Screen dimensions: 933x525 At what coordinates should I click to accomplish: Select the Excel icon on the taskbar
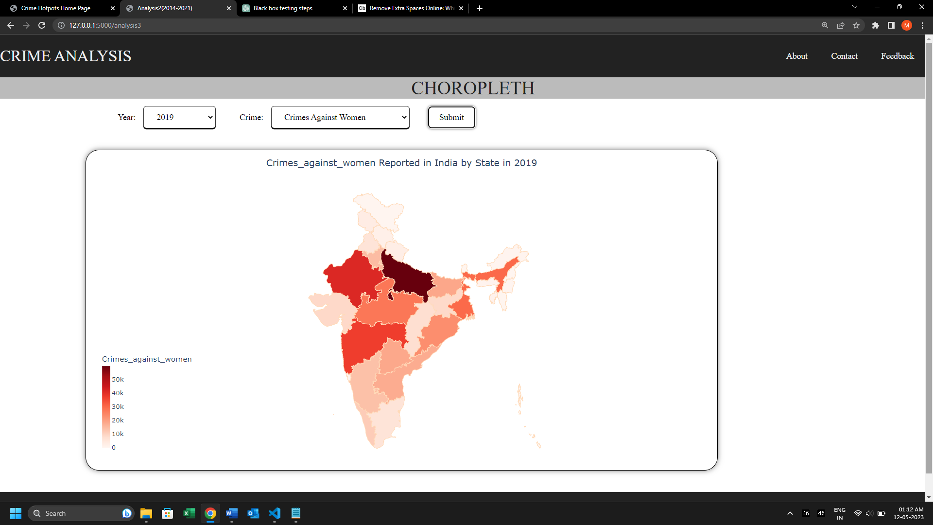click(189, 513)
